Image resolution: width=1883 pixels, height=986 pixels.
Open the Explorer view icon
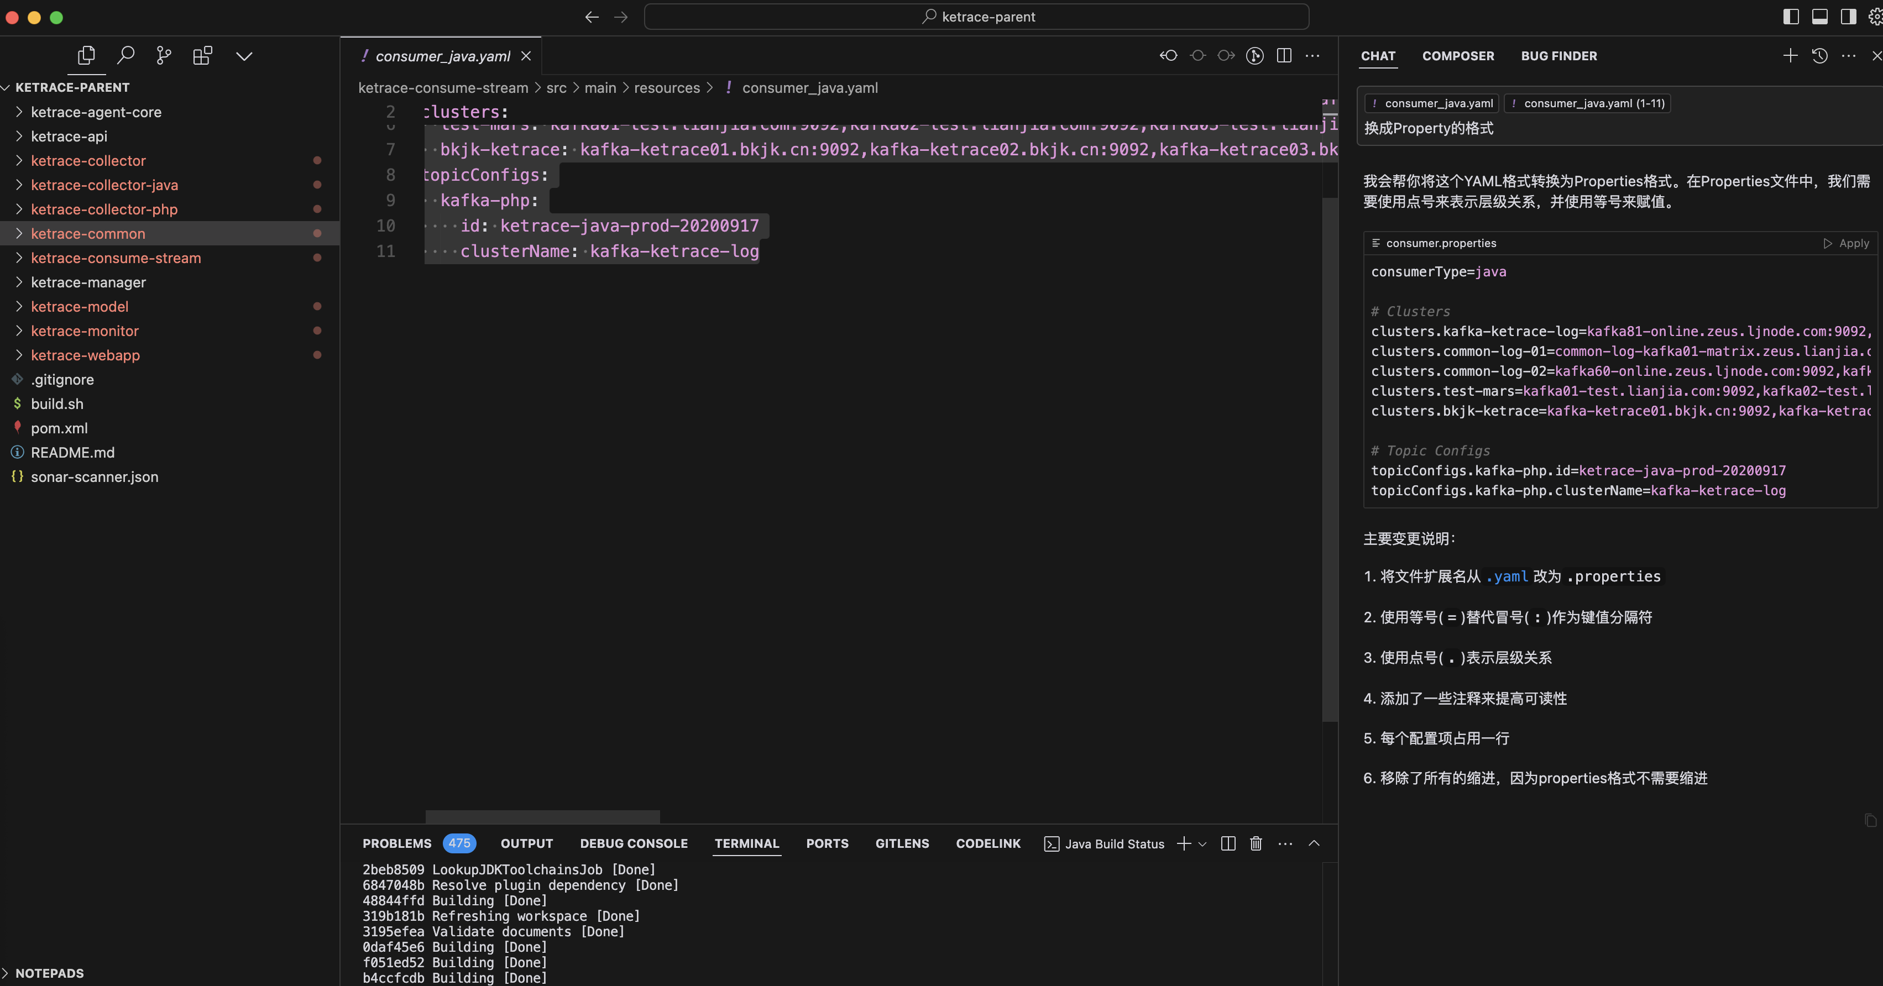(x=86, y=56)
